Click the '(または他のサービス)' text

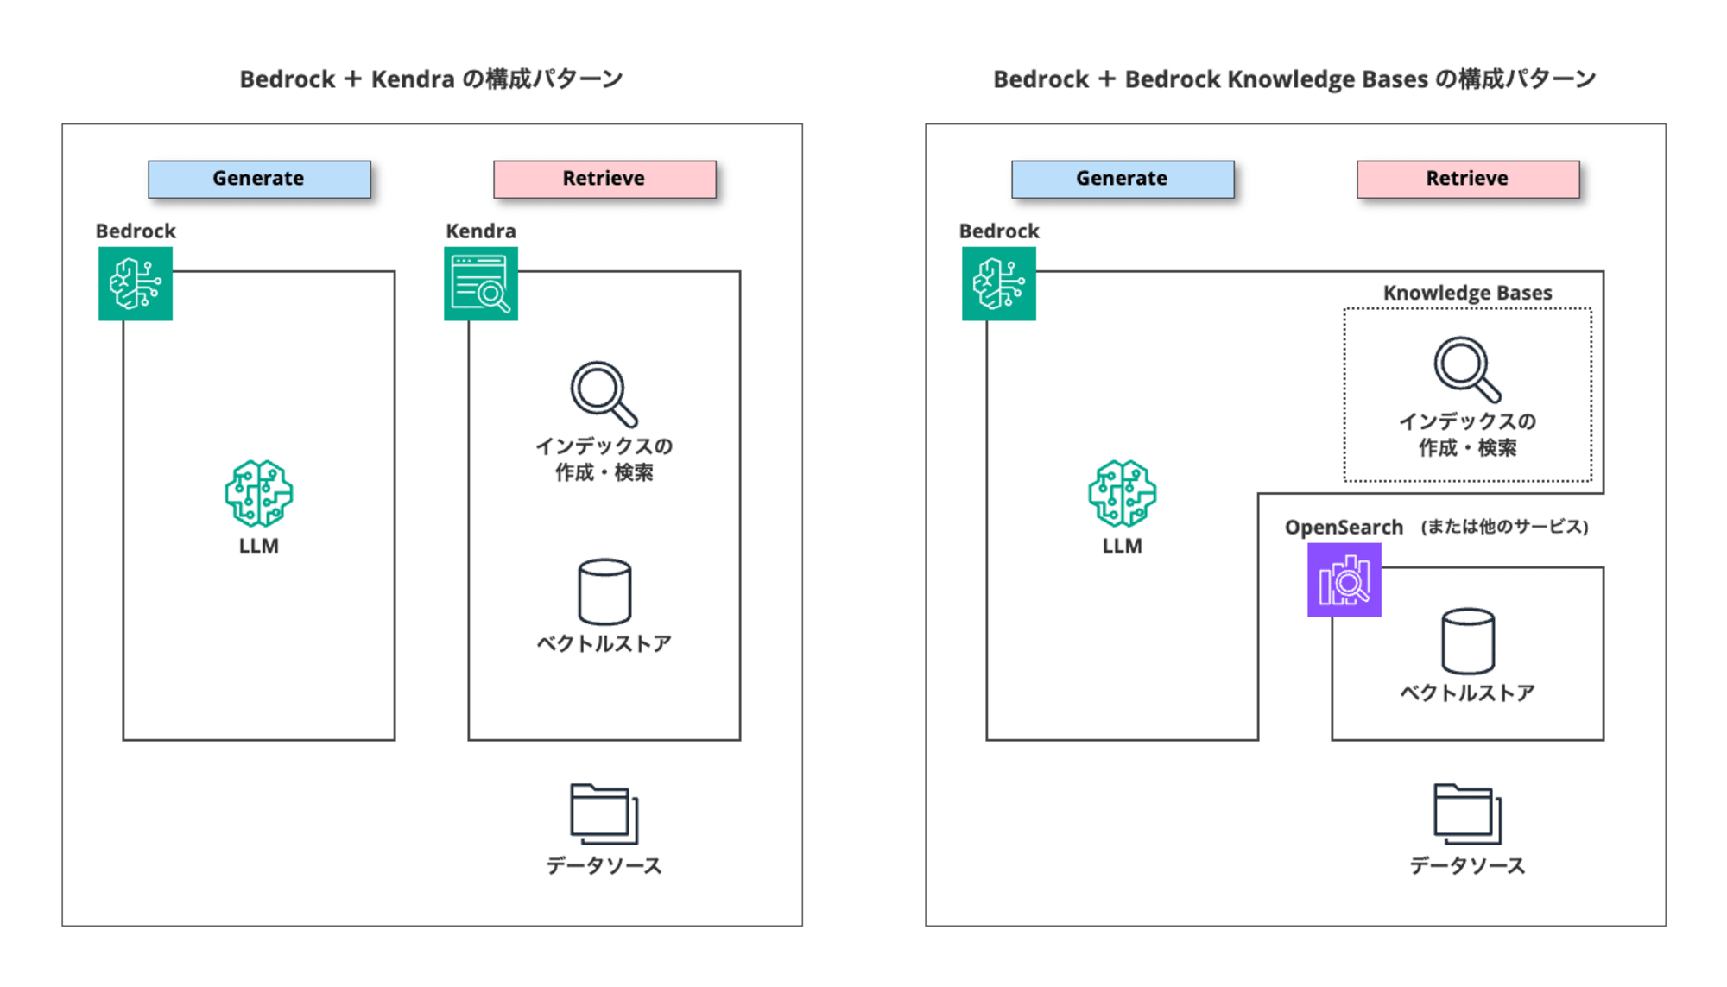1505,527
